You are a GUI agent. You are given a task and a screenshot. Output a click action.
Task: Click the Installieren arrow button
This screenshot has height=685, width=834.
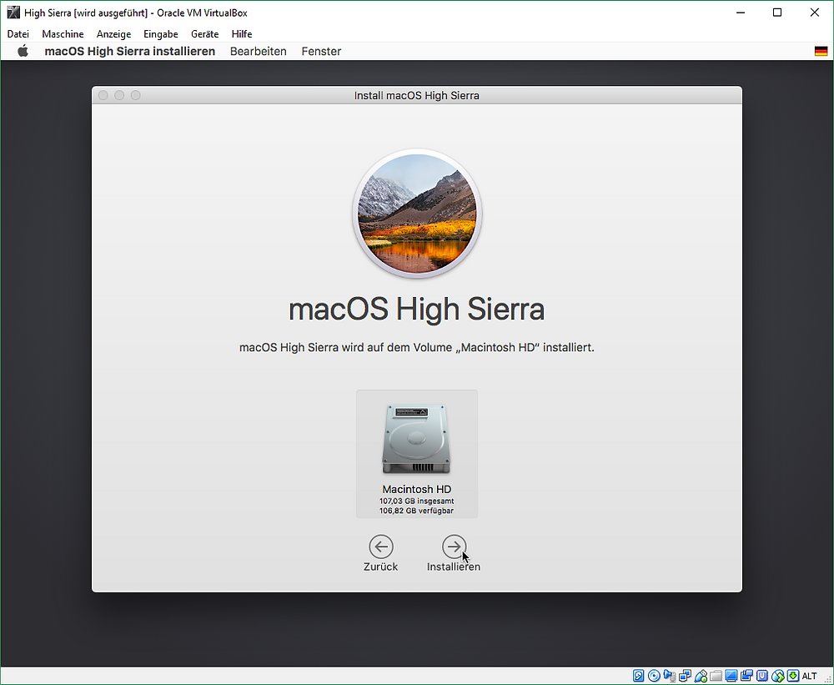454,546
